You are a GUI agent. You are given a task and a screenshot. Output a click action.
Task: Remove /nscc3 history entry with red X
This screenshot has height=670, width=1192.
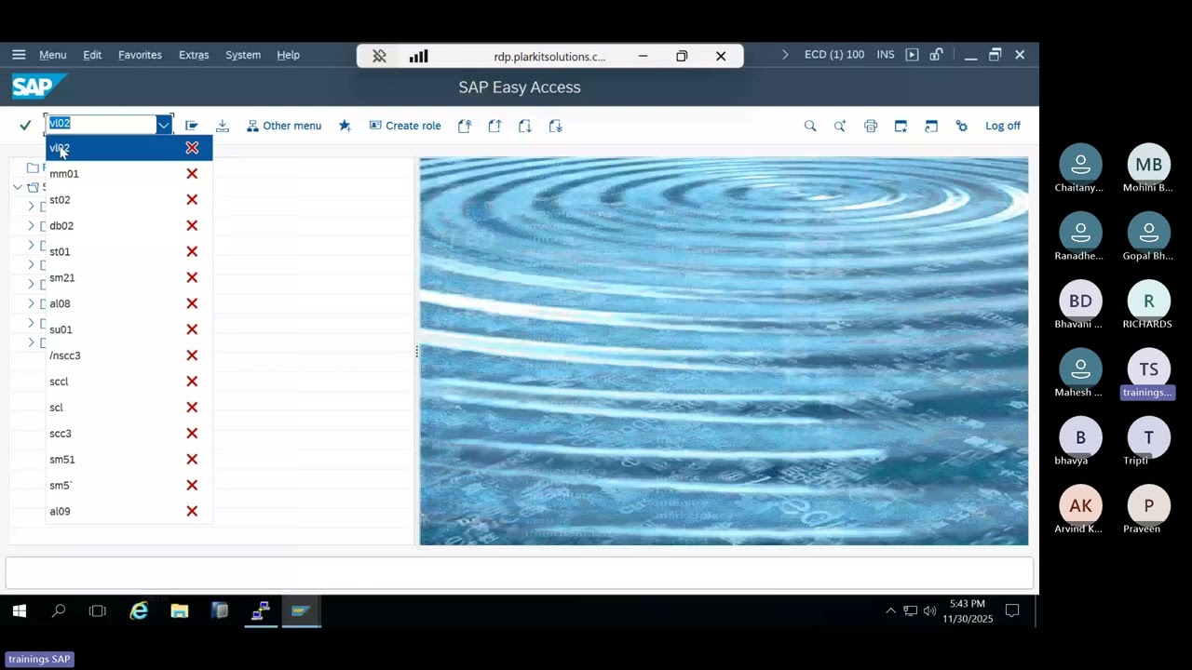[x=192, y=355]
